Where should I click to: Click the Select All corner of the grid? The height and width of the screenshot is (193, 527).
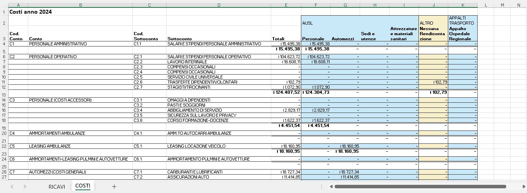[4, 5]
